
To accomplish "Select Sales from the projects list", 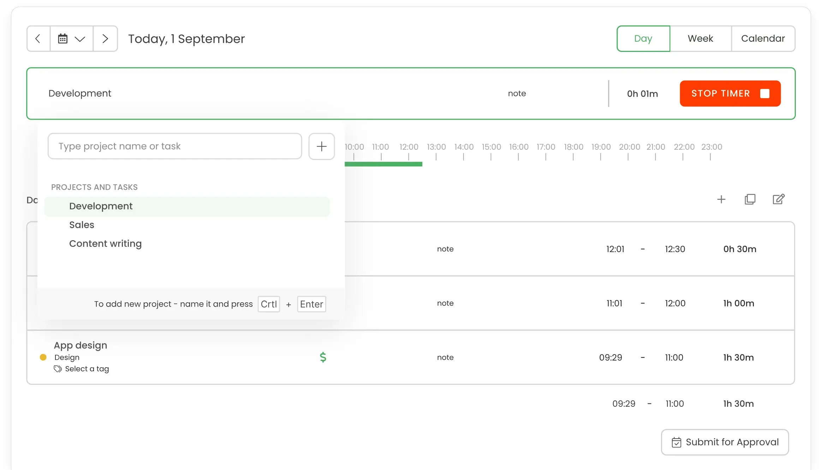I will (82, 225).
